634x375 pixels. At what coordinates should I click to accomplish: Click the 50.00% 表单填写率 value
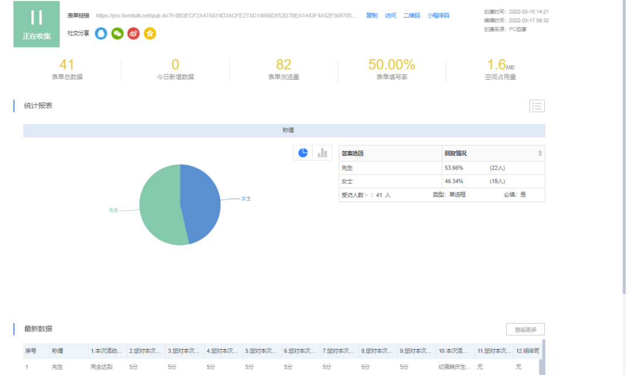[x=392, y=64]
